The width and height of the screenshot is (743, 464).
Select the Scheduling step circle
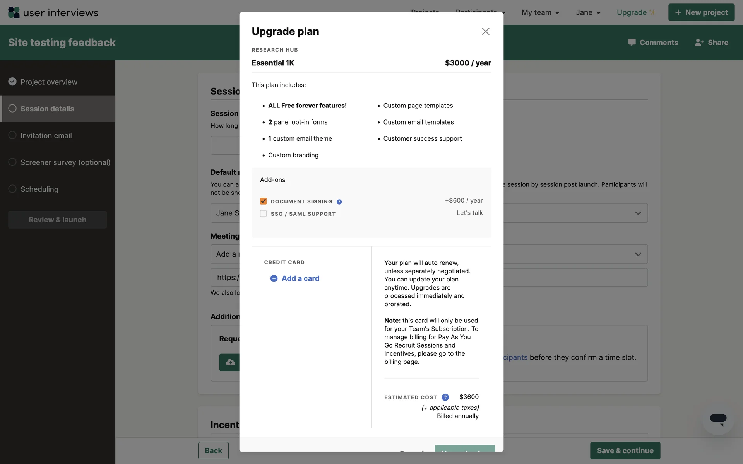click(x=12, y=189)
